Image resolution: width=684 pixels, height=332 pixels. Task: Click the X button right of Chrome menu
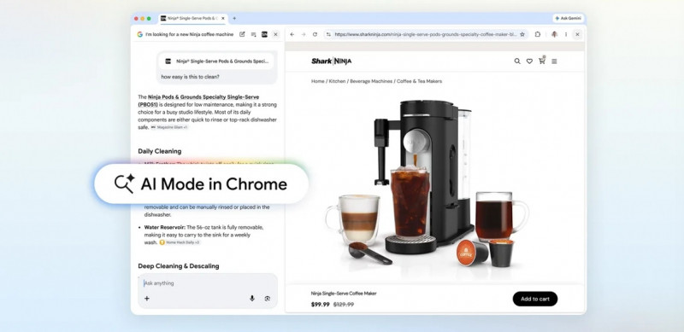[x=577, y=34]
